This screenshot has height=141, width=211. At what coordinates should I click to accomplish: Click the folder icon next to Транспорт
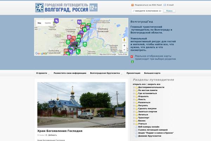(136, 118)
